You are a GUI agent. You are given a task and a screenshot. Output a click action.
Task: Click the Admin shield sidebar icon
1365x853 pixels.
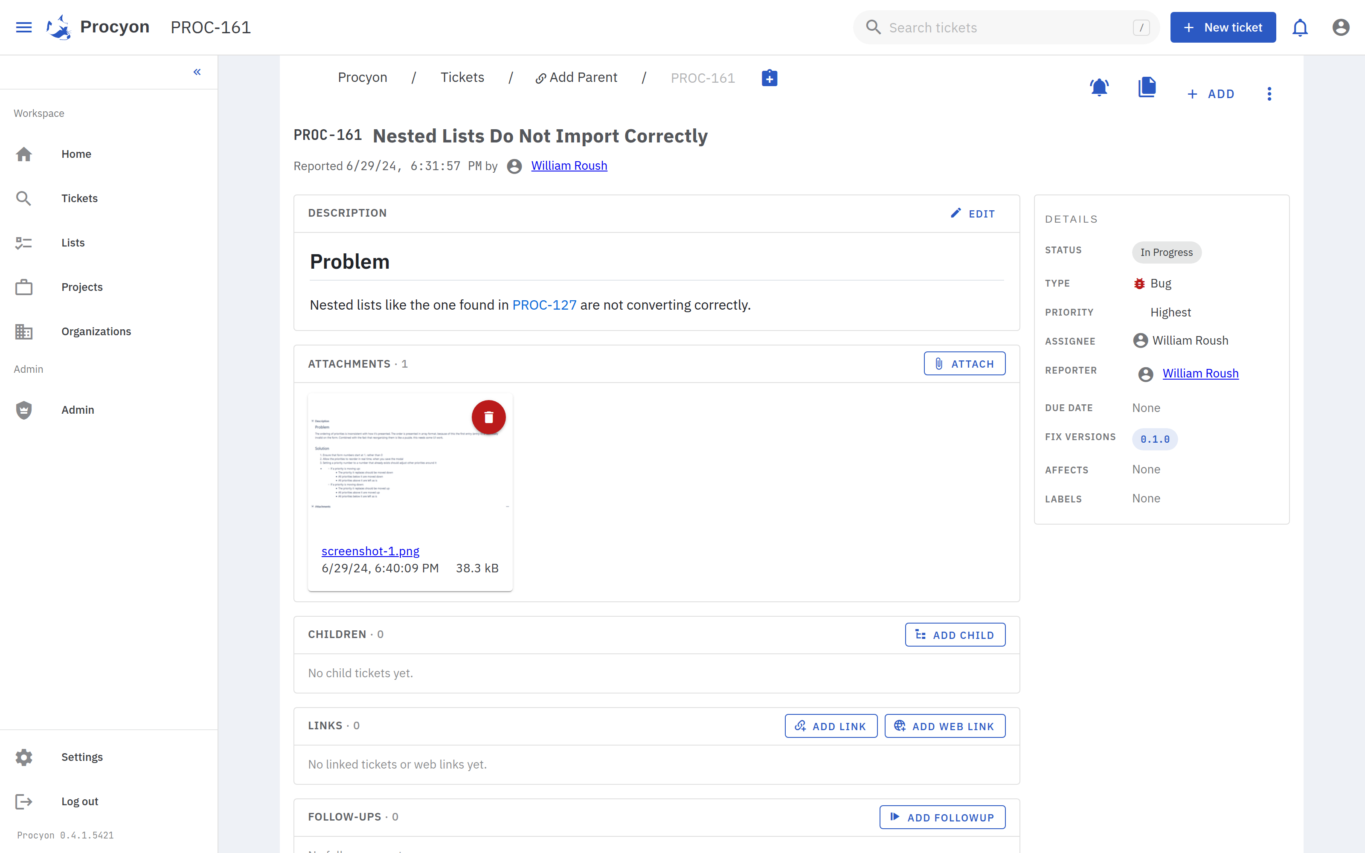[24, 410]
